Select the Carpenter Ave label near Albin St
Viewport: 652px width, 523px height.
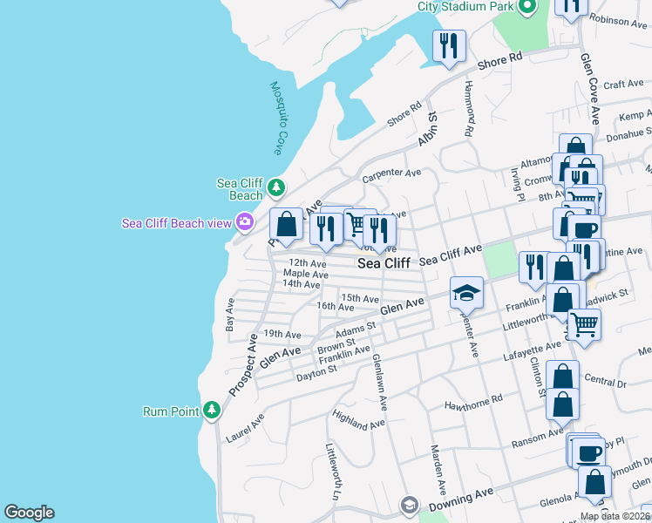click(391, 175)
